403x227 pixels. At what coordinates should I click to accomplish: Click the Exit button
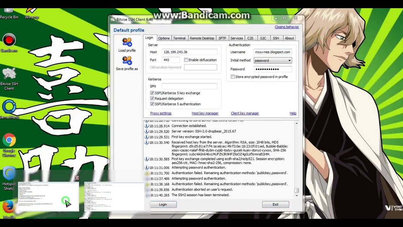point(275,205)
